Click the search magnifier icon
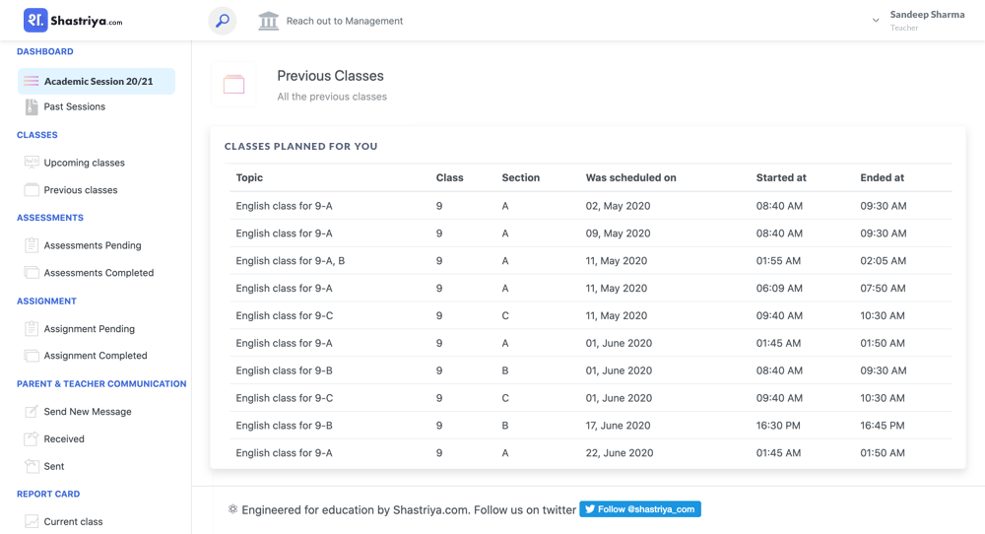Viewport: 985px width, 534px height. [223, 21]
